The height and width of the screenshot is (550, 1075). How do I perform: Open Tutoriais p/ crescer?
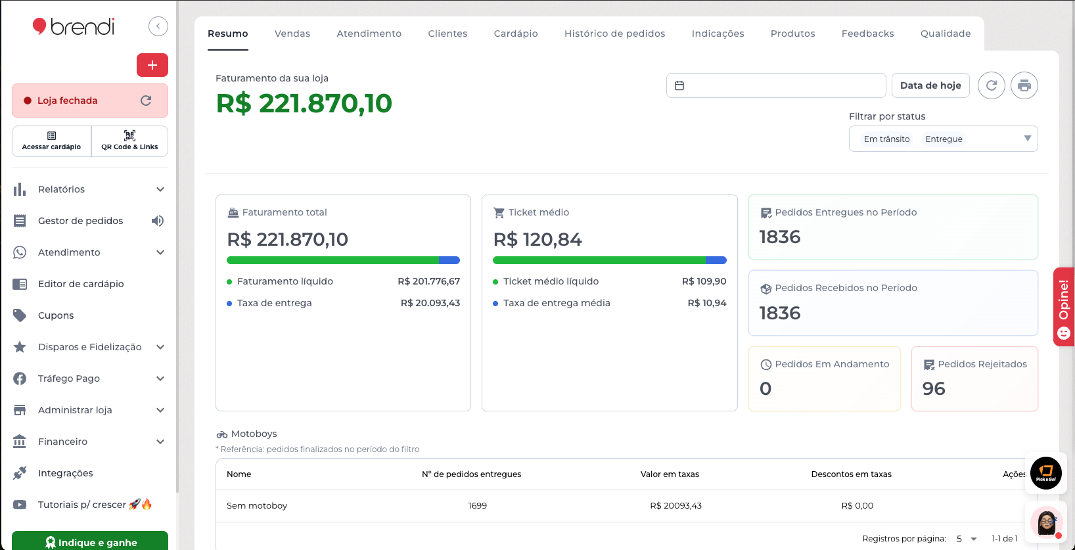[95, 505]
